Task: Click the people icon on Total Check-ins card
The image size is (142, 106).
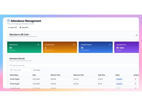Action: pyautogui.click(x=38, y=45)
